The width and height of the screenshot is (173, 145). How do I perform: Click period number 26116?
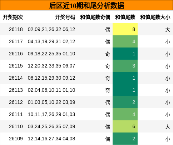[16, 54]
